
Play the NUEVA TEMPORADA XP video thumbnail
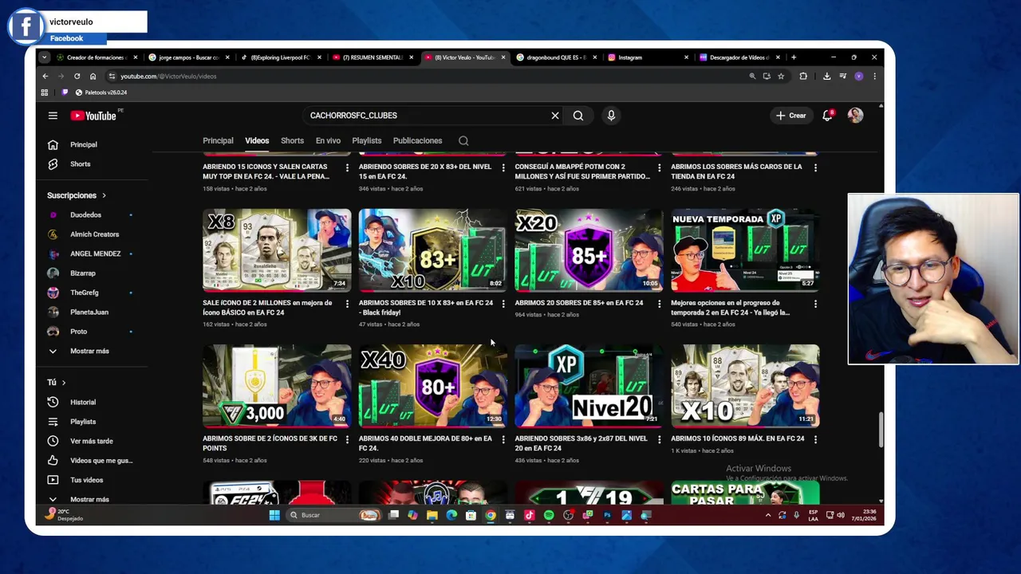(x=745, y=250)
